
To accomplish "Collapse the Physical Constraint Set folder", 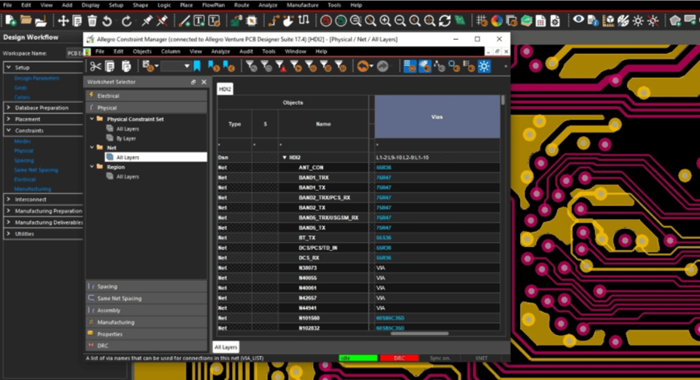I will point(92,119).
